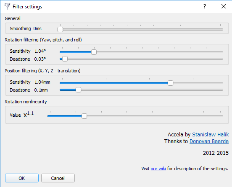This screenshot has height=187, width=232.
Task: Close the Filter settings dialog
Action: tap(224, 6)
